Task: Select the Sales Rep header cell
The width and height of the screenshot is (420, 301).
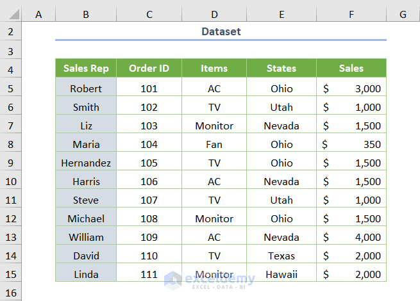Action: pos(86,69)
